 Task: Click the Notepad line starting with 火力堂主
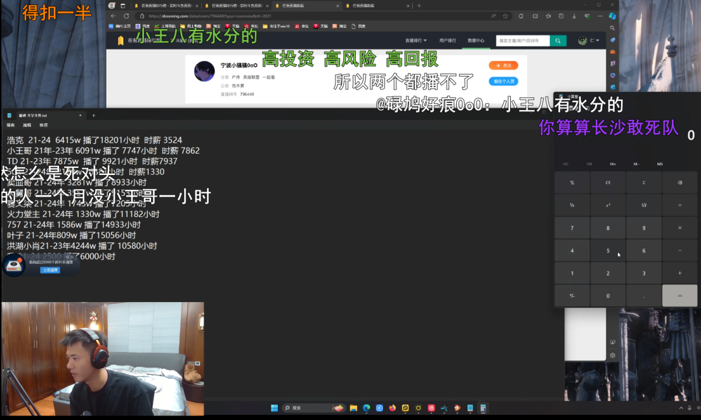click(x=83, y=215)
